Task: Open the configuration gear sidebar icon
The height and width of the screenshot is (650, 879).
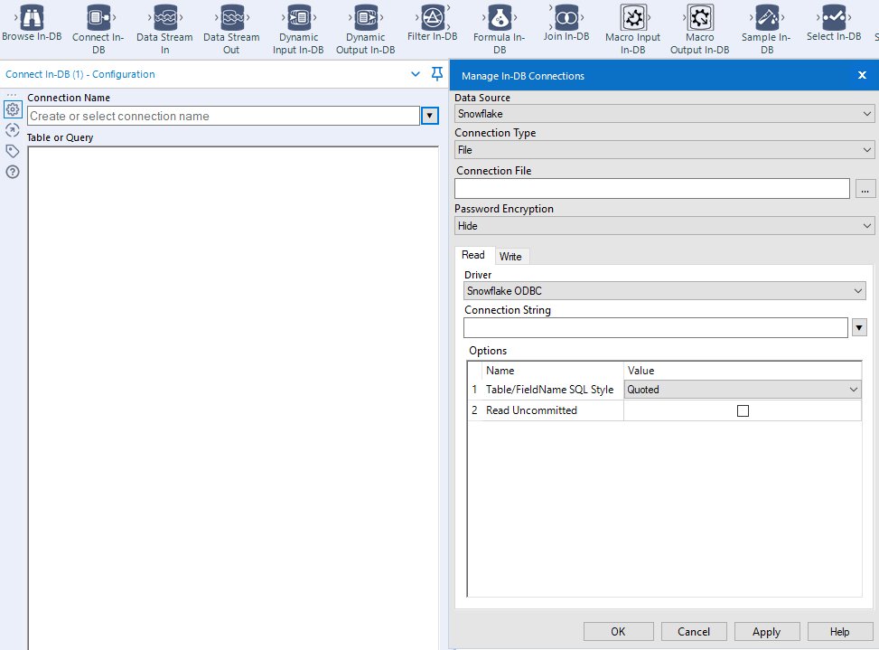Action: point(13,109)
